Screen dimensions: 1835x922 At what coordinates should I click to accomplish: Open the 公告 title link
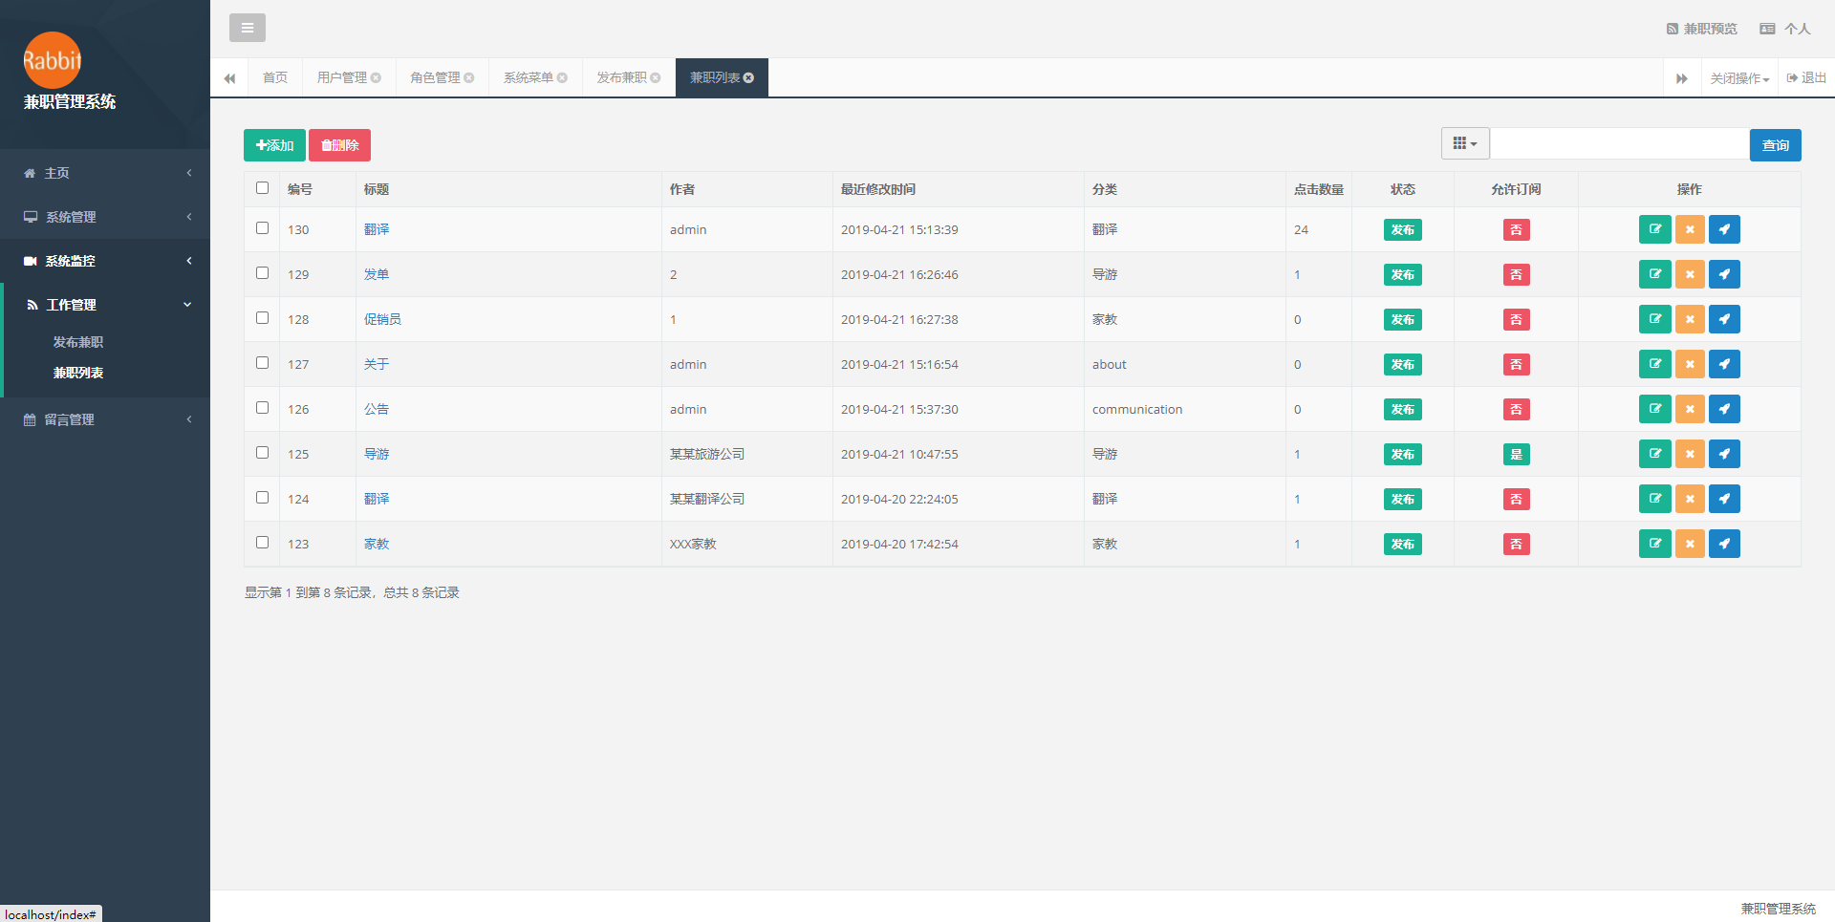(377, 409)
